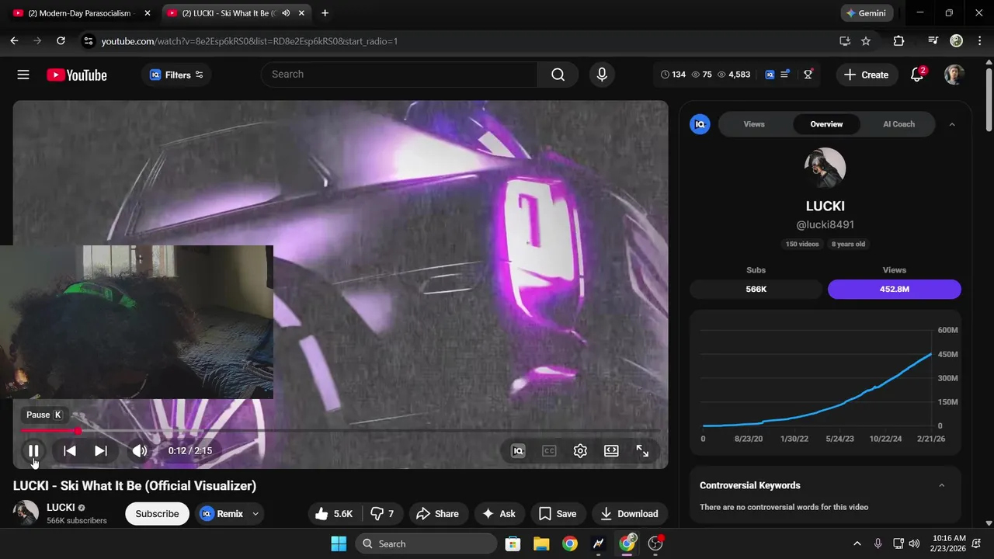Viewport: 994px width, 559px height.
Task: Reload the current page
Action: point(61,41)
